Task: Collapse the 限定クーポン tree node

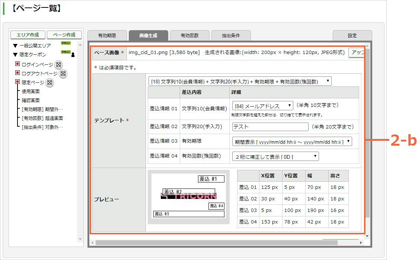Action: pyautogui.click(x=15, y=55)
